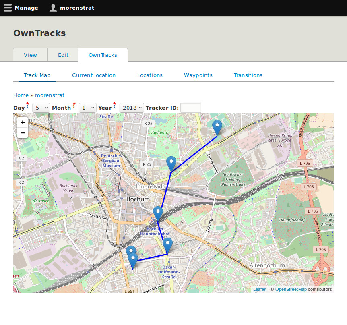347x325 pixels.
Task: Click the lower of two overlapping left markers
Action: click(x=133, y=261)
